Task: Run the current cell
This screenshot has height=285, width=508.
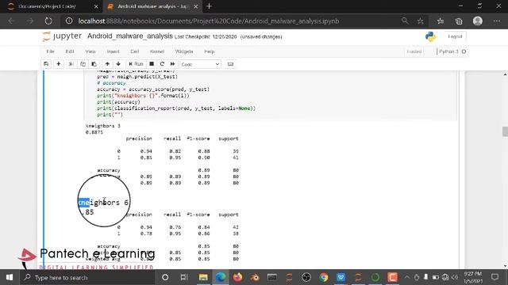Action: tap(136, 64)
